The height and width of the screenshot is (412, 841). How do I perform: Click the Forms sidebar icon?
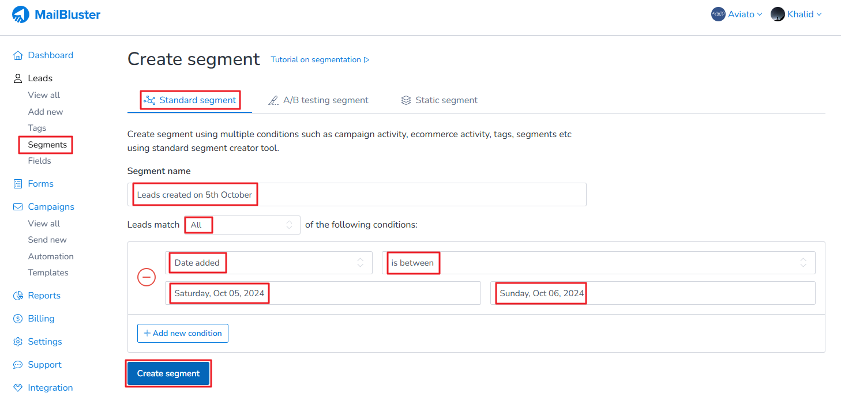18,184
